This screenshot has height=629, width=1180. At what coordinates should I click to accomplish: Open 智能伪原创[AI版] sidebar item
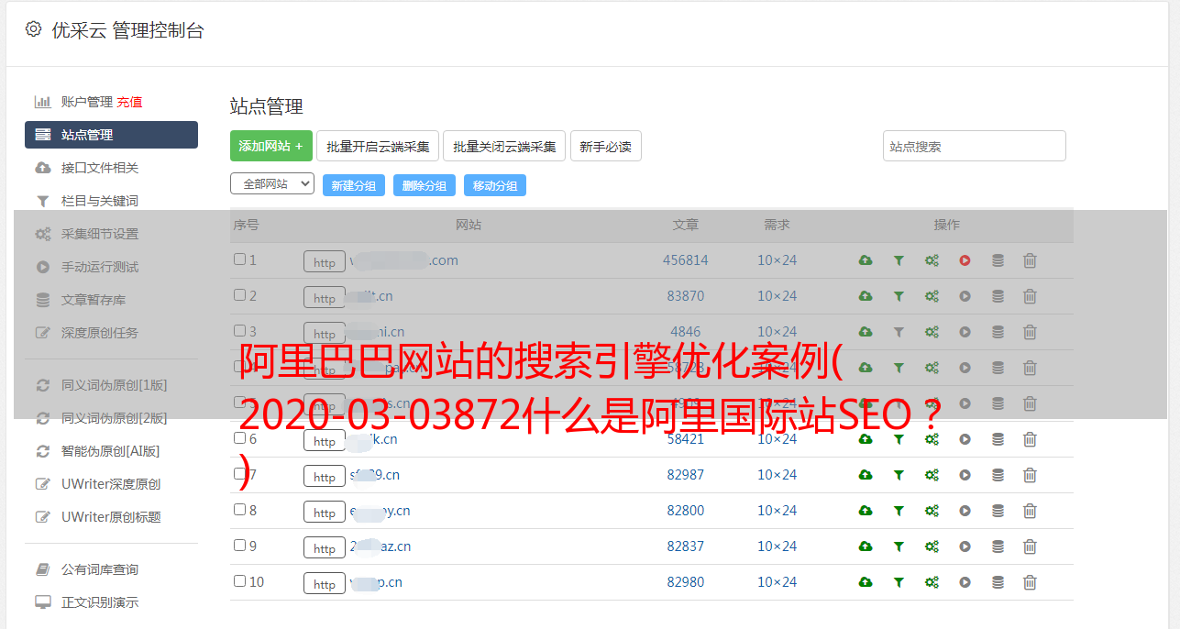111,451
